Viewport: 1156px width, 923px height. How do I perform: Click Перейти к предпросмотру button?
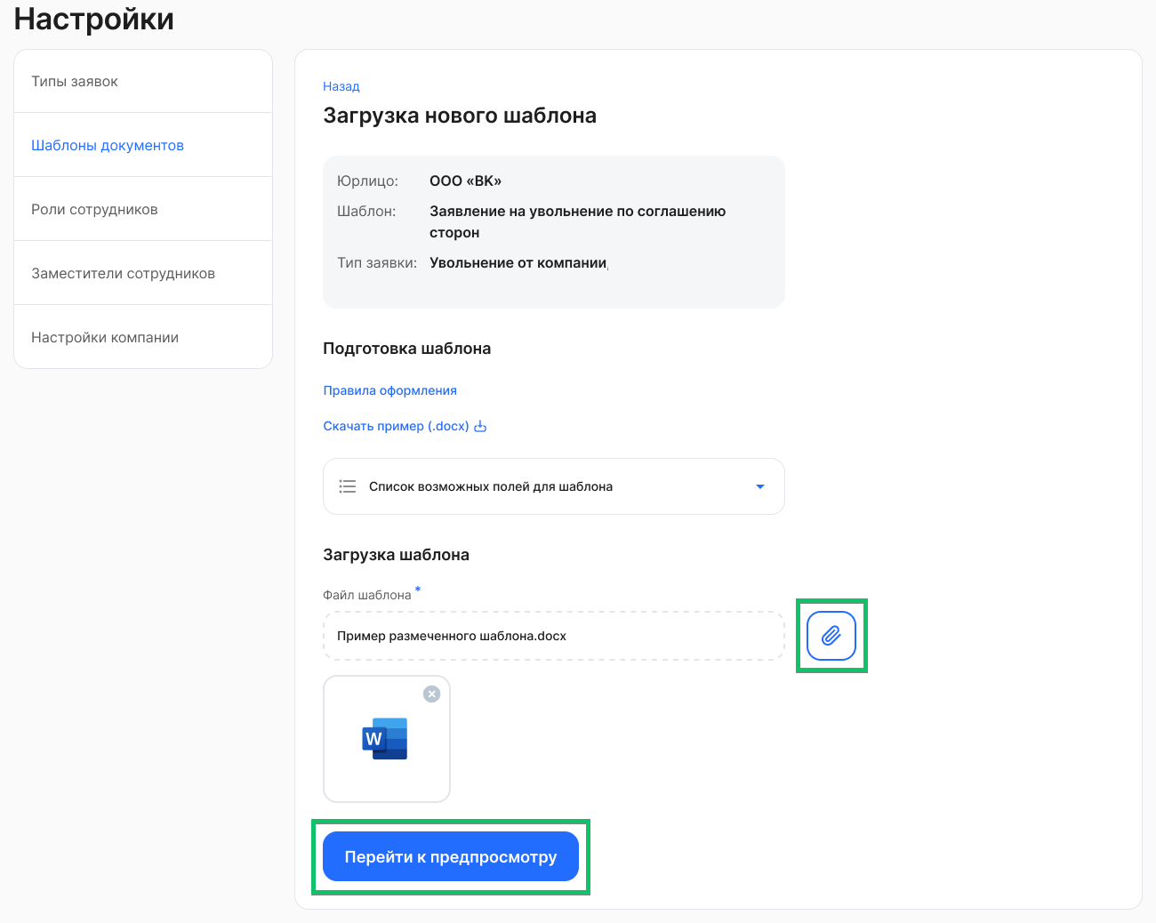point(451,856)
